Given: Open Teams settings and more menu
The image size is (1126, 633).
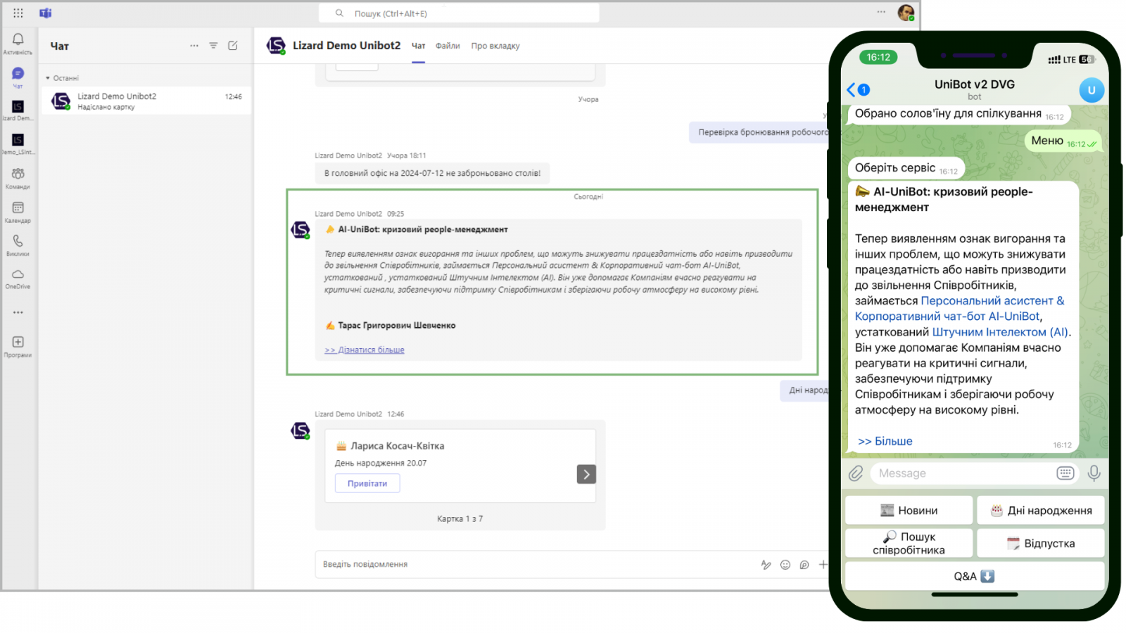Looking at the screenshot, I should coord(881,12).
